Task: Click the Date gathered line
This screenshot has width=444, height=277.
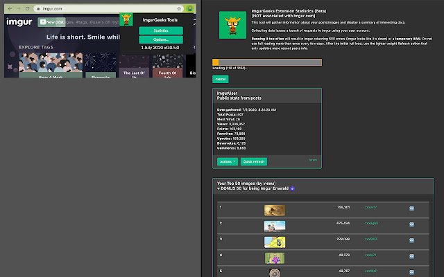Action: tap(246, 109)
